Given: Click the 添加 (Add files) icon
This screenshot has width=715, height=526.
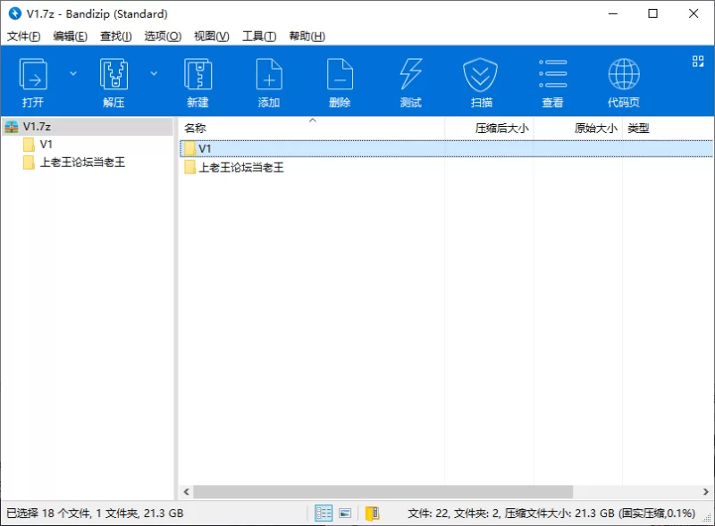Looking at the screenshot, I should point(269,82).
